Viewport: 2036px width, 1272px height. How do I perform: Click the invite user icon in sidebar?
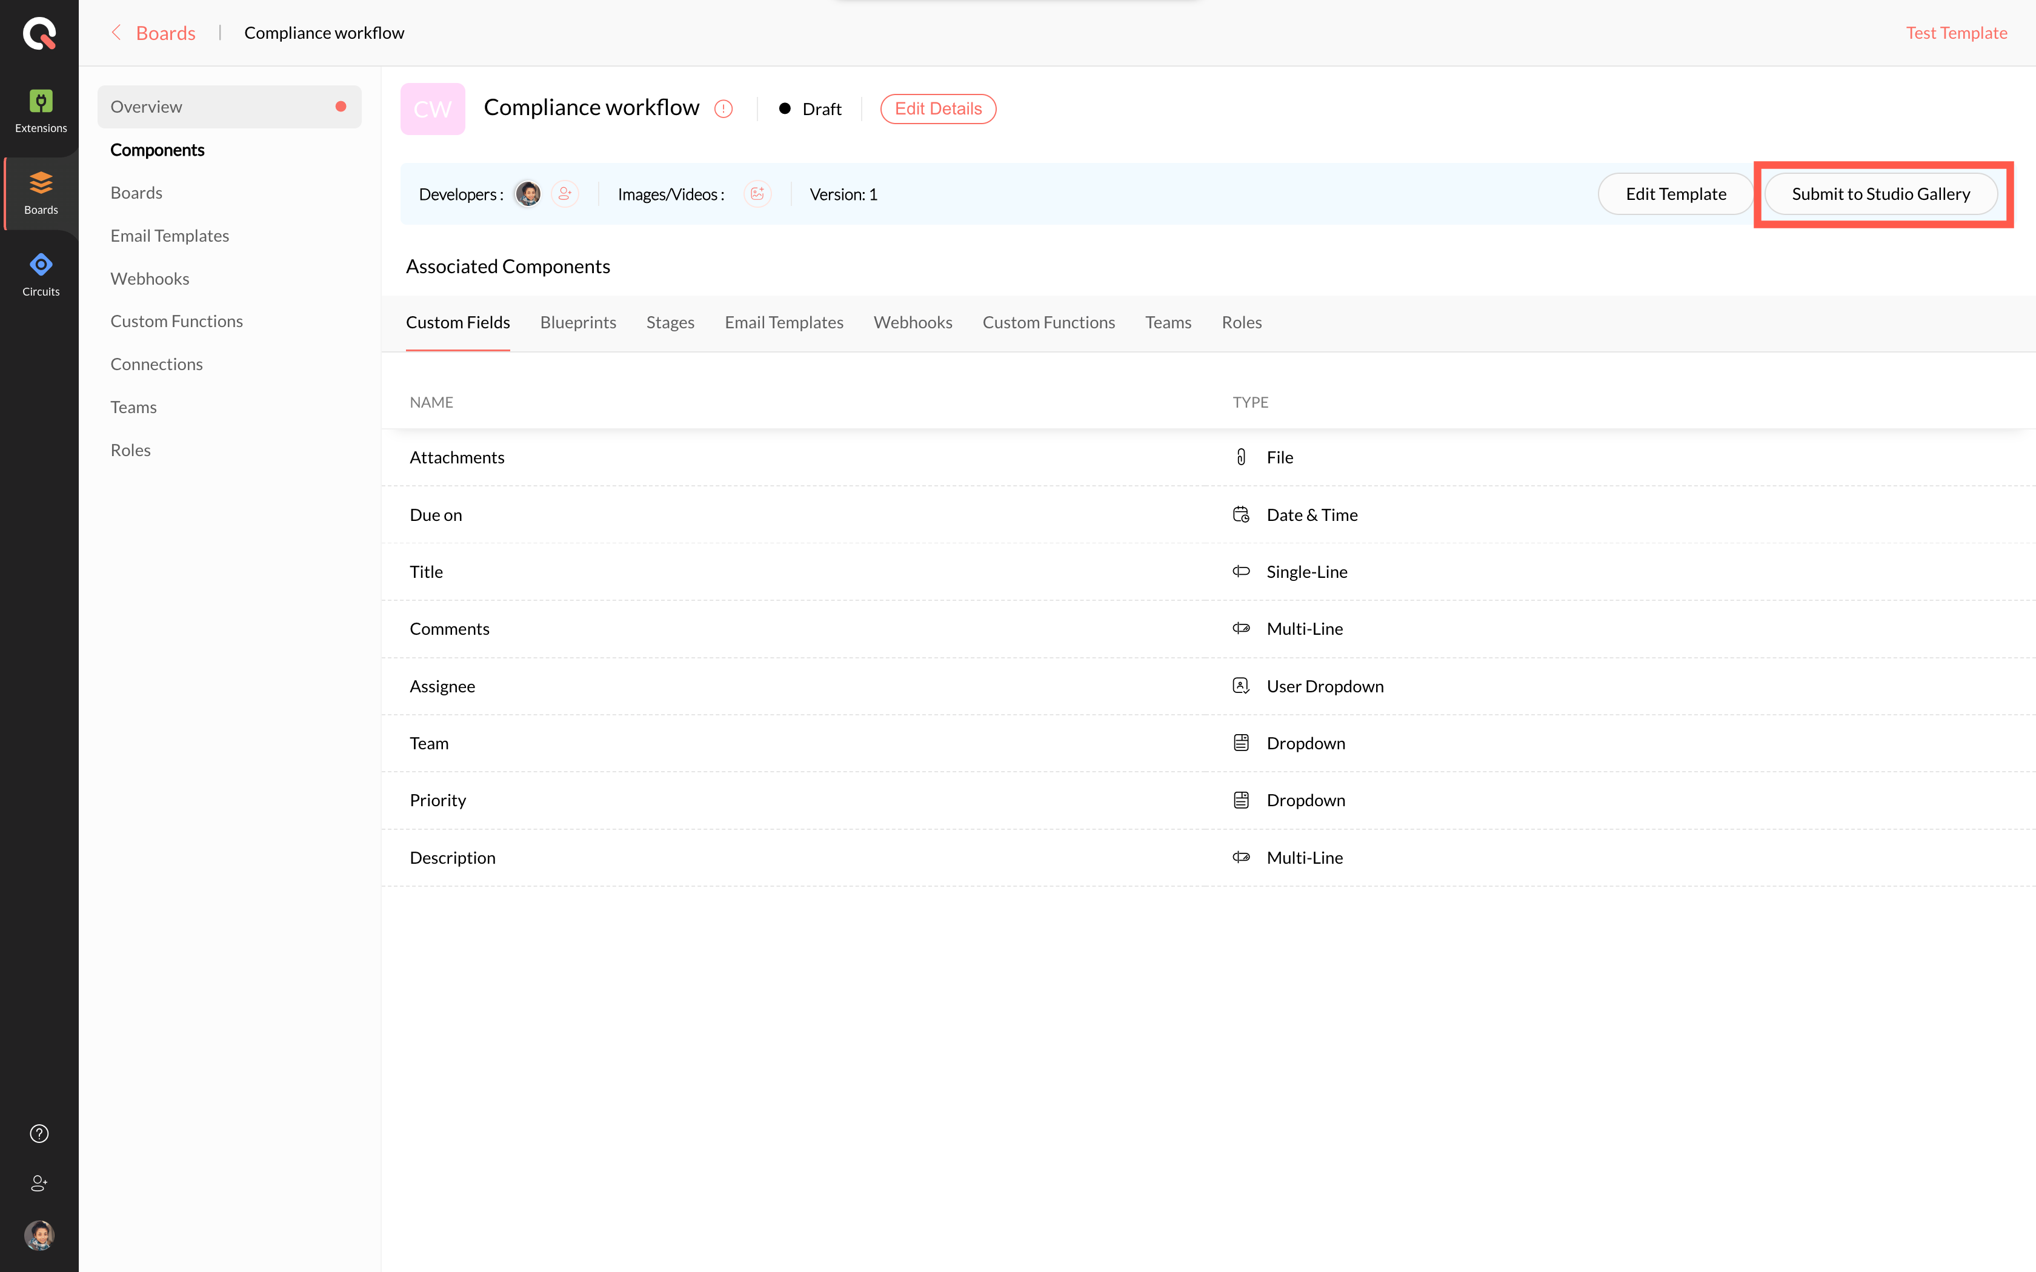click(39, 1183)
